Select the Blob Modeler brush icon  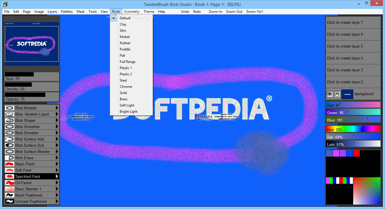[x=10, y=108]
